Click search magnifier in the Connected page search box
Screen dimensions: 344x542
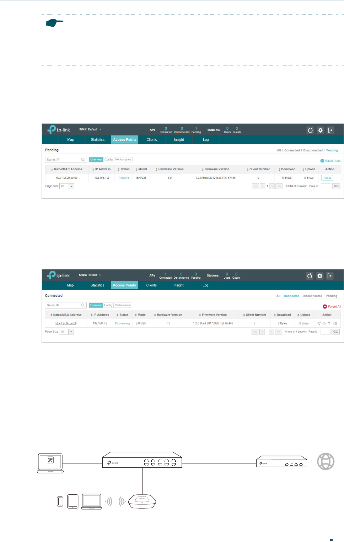coord(83,305)
